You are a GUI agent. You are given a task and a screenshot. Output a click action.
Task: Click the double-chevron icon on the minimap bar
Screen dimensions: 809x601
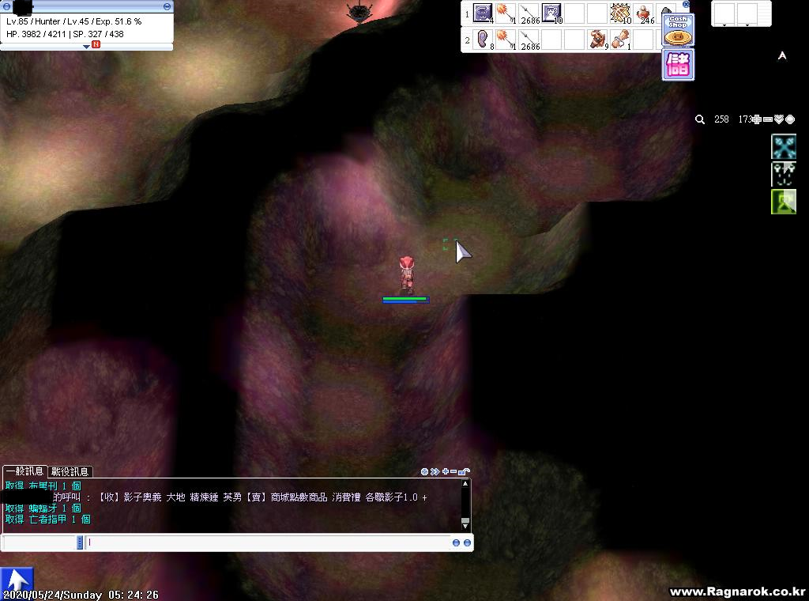[779, 119]
